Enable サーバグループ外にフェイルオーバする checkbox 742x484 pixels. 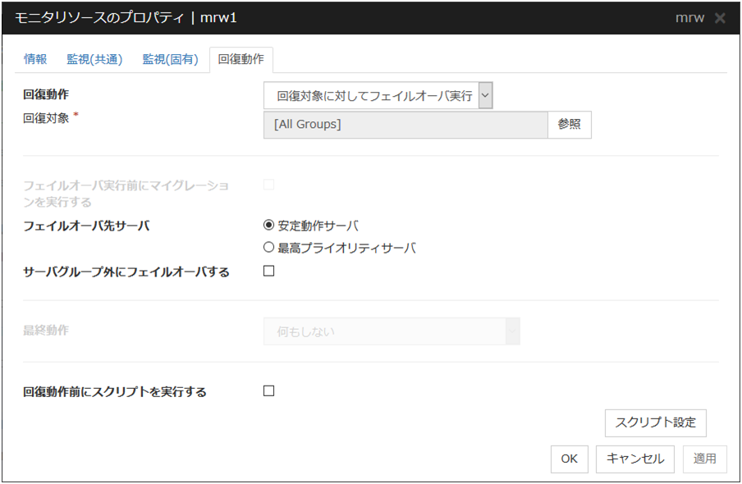click(x=268, y=272)
